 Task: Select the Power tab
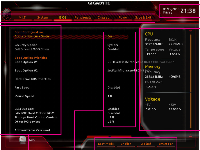pyautogui.click(x=123, y=18)
